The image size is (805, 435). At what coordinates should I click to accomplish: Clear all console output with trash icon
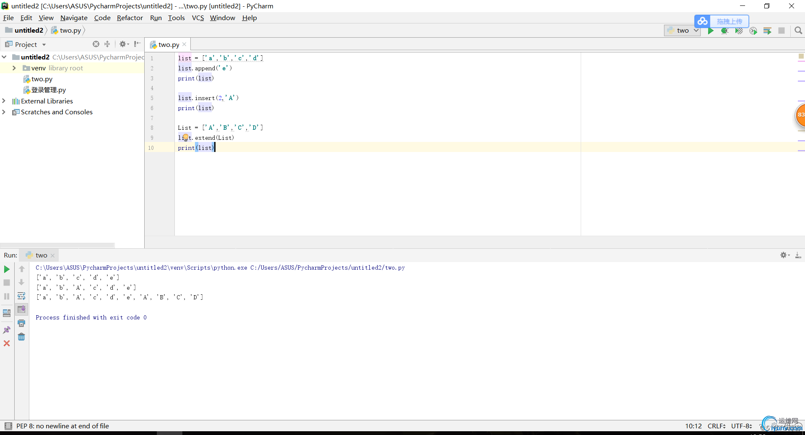[21, 337]
